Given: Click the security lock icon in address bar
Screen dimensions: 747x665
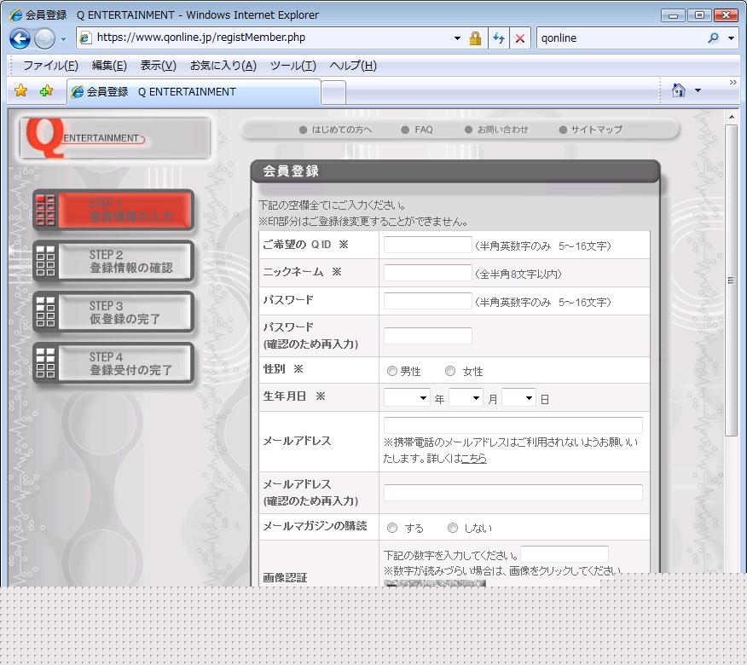Looking at the screenshot, I should coord(475,38).
